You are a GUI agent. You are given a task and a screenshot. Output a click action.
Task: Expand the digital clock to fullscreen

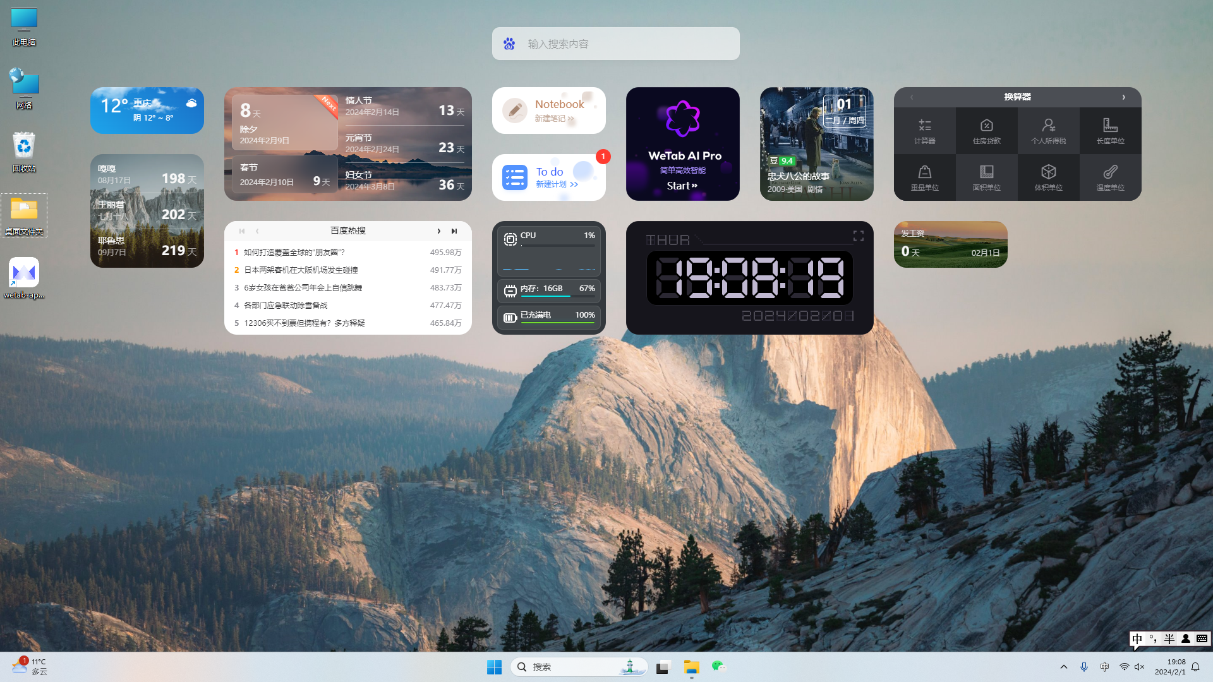858,236
